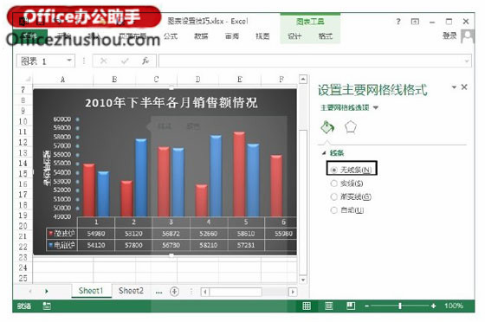This screenshot has width=485, height=322.
Task: Click the macro recording icon in status bar
Action: (x=47, y=306)
